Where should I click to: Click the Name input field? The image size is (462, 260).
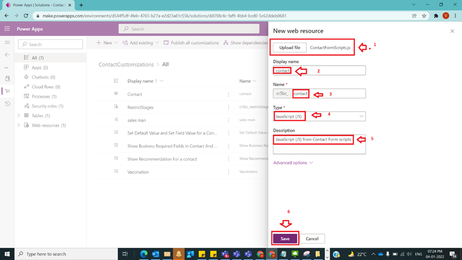pyautogui.click(x=329, y=94)
